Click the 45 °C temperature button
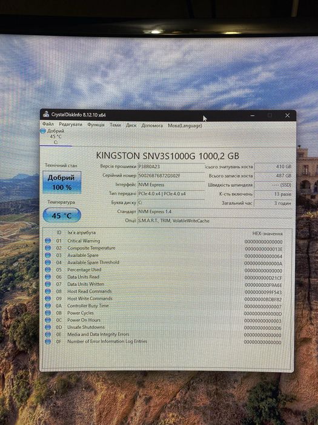 point(62,216)
